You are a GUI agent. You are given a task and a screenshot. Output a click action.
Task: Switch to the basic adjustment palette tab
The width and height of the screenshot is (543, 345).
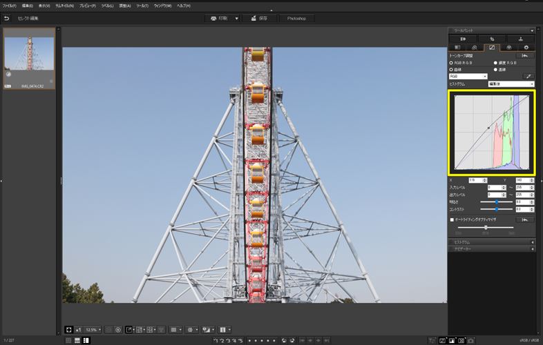[x=457, y=48]
